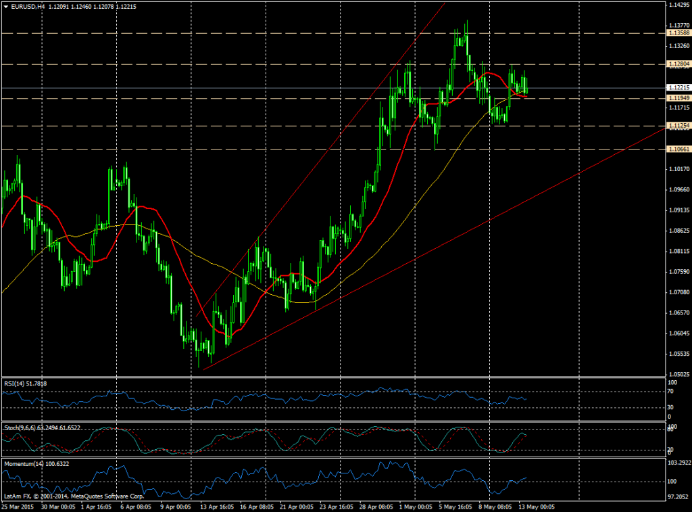
Task: Click the 1.13588 price level label
Action: pyautogui.click(x=678, y=32)
